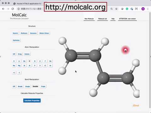Click the +1 charge button
The height and width of the screenshot is (113, 151).
pos(14,73)
